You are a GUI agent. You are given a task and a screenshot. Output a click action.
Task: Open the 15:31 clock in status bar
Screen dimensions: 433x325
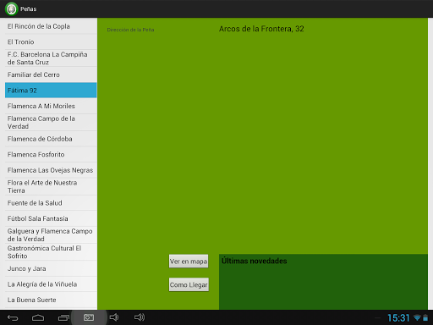pyautogui.click(x=398, y=318)
